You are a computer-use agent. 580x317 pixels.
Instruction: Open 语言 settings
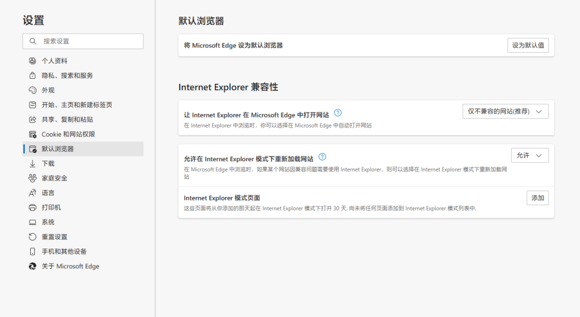[x=83, y=193]
